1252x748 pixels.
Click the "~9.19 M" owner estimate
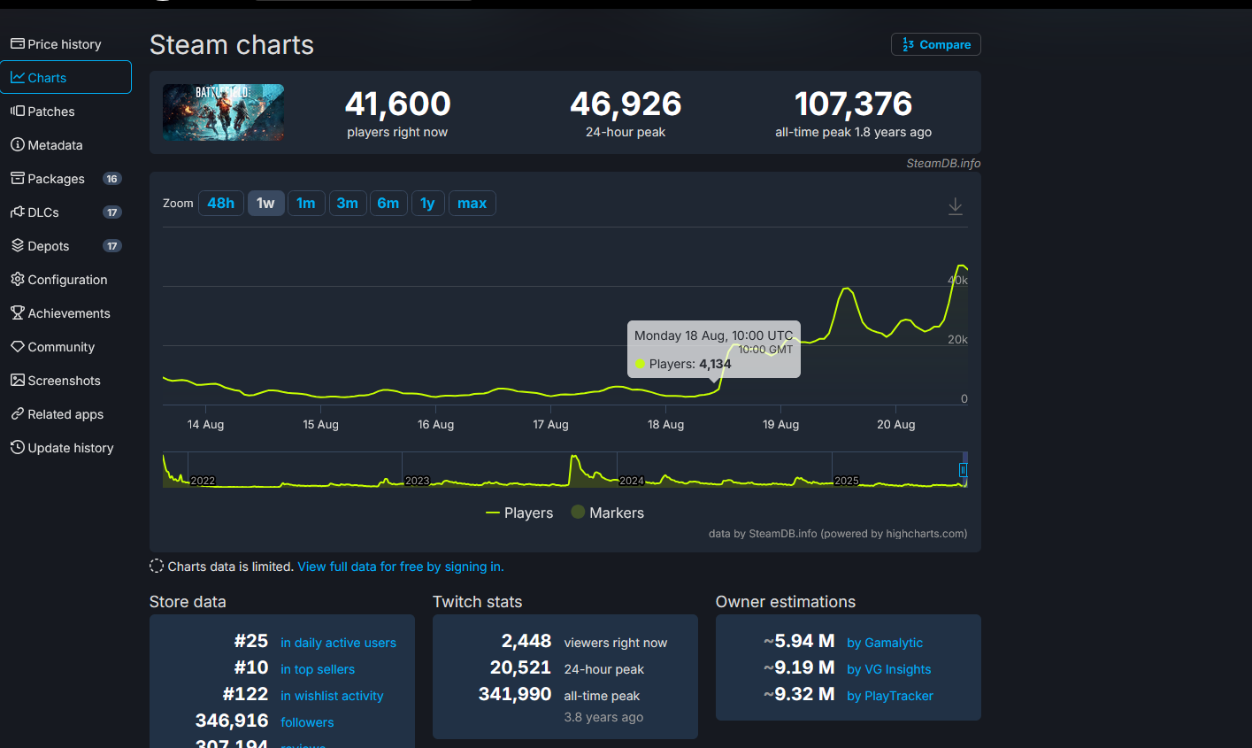pos(799,667)
